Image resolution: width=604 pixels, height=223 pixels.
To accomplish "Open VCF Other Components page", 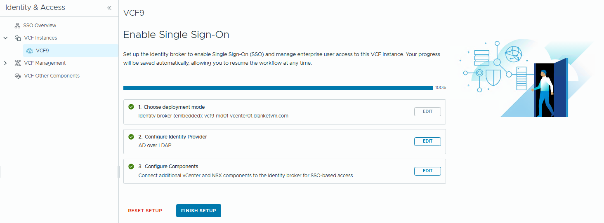I will pyautogui.click(x=52, y=76).
